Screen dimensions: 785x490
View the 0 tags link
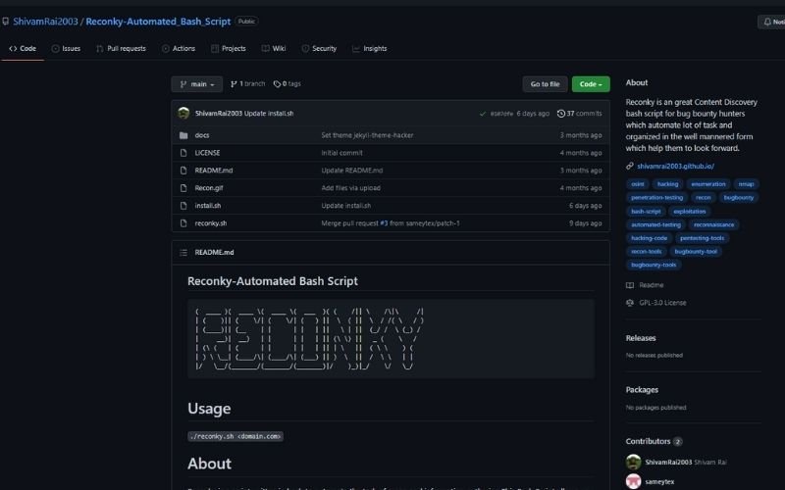point(288,83)
